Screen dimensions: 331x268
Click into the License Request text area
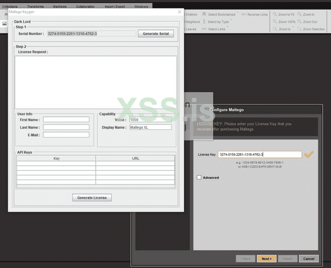coord(96,82)
